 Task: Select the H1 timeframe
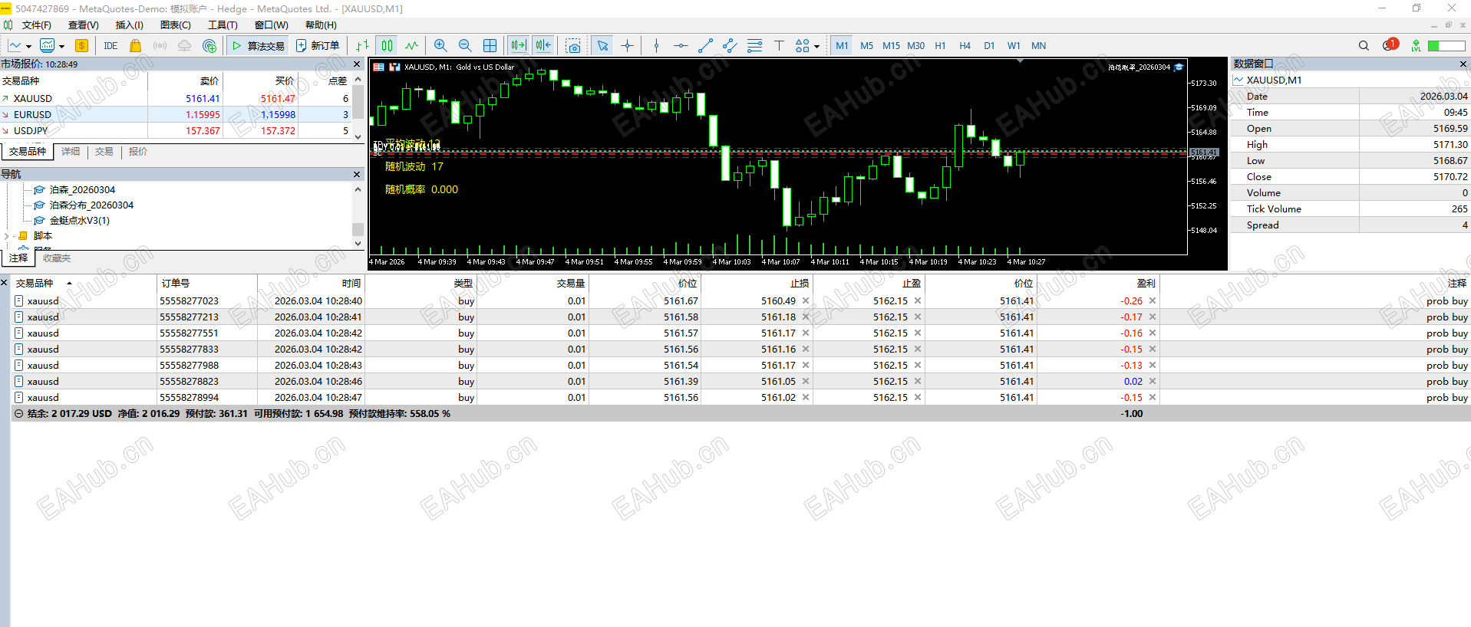click(940, 46)
